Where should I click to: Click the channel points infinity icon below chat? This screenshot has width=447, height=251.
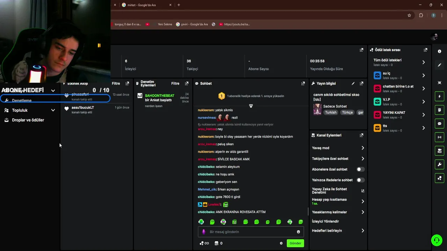204,243
